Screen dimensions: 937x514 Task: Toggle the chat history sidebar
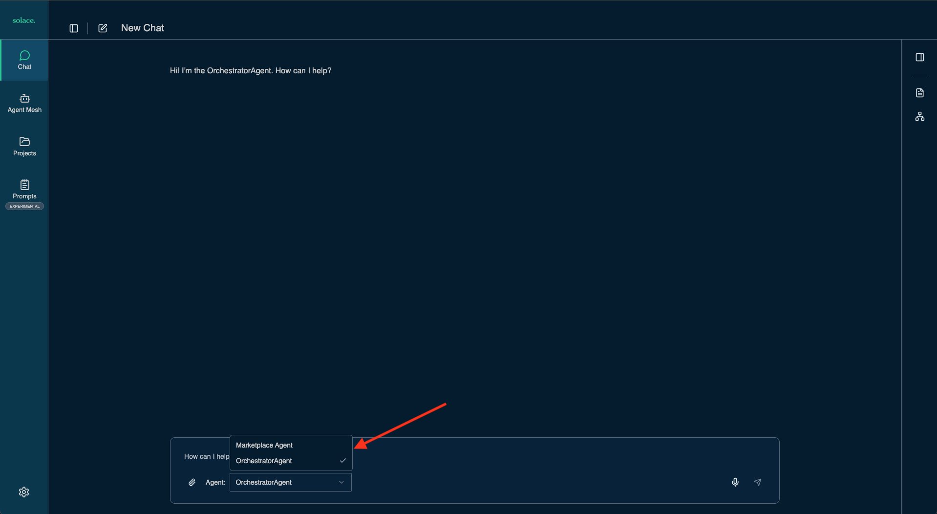tap(74, 28)
